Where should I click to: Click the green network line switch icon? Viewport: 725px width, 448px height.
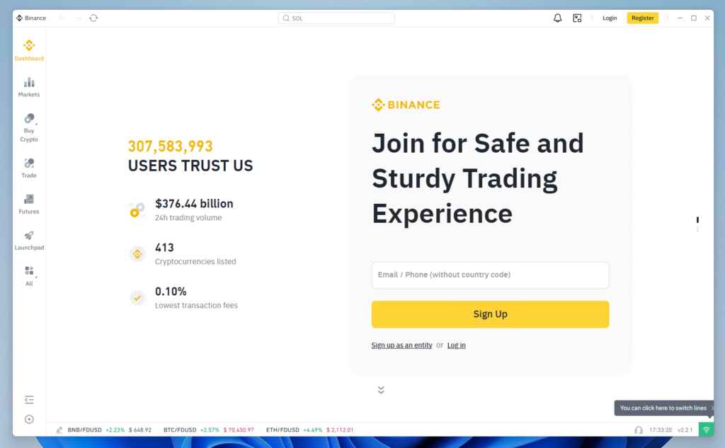click(x=706, y=430)
